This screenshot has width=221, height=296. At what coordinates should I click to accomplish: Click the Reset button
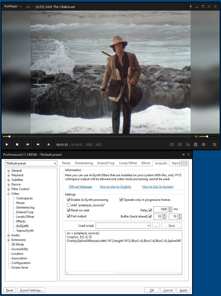coord(10,290)
